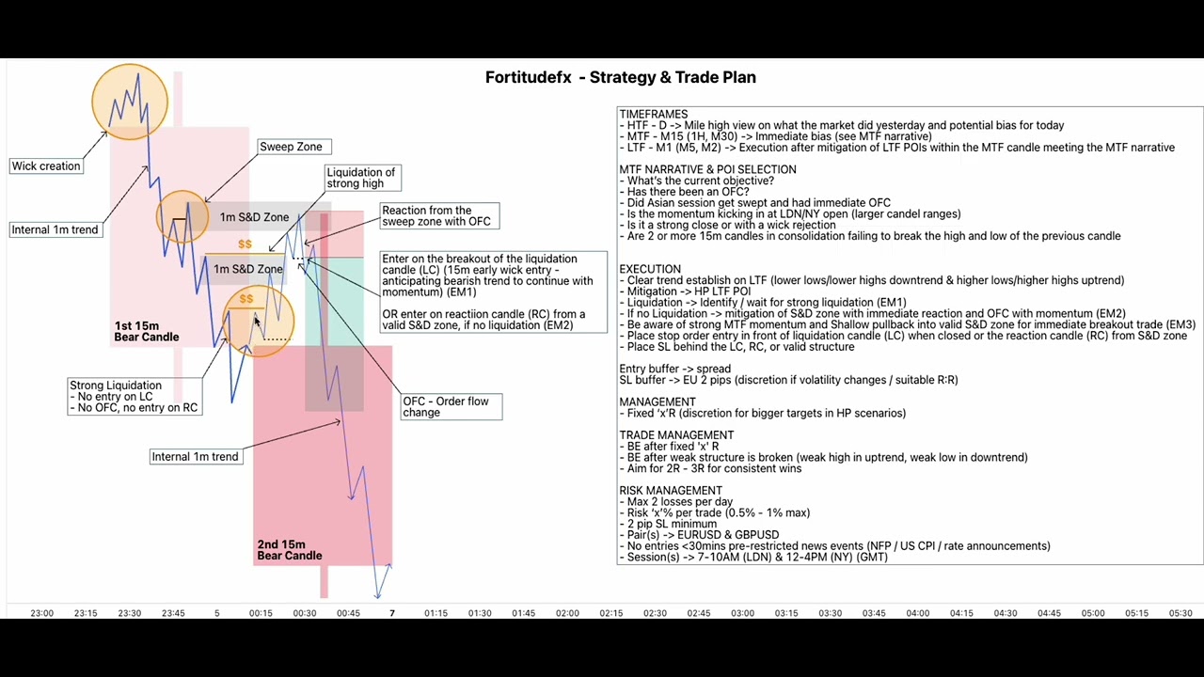Click the 05:30 time axis label
Image resolution: width=1204 pixels, height=677 pixels.
coord(1180,613)
